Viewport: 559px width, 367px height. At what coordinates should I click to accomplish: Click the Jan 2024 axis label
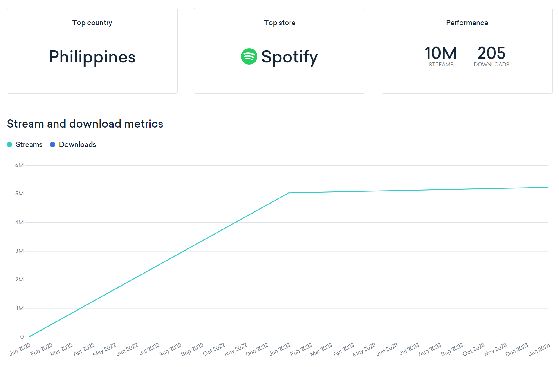539,350
